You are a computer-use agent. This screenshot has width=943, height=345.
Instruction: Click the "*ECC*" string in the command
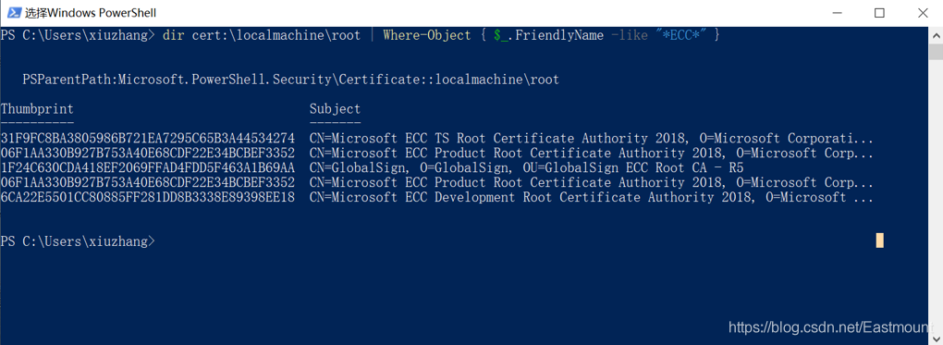[680, 35]
